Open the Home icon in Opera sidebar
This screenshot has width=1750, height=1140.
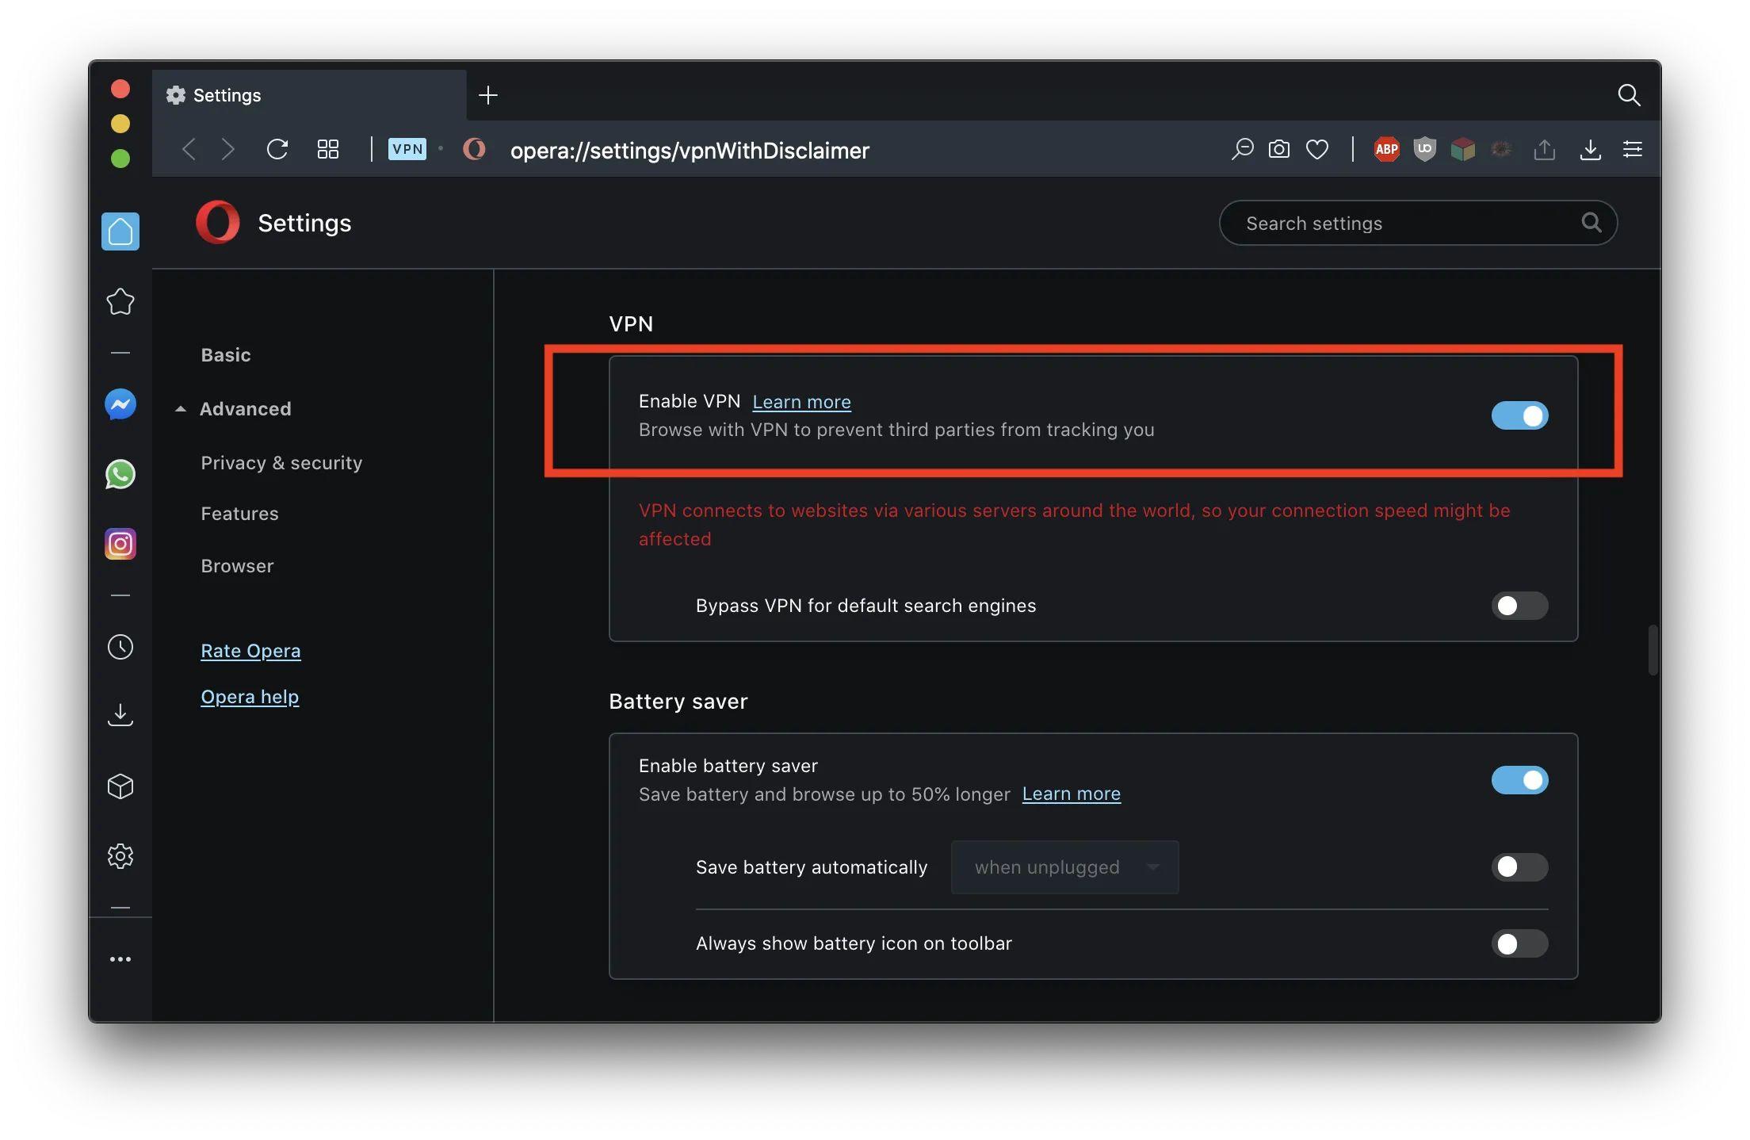[120, 231]
